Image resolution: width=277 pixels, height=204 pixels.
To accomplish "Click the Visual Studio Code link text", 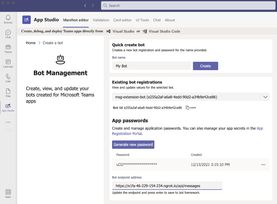I will (x=164, y=31).
